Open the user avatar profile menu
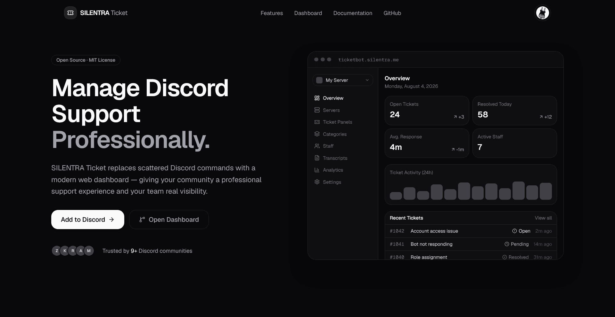Screen dimensions: 615x317 543,13
